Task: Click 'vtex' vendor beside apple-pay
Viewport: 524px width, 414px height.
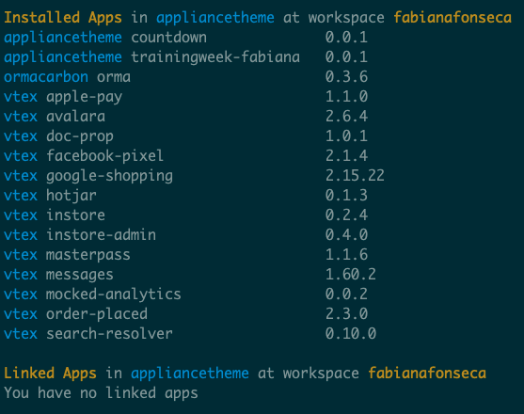Action: [x=21, y=97]
